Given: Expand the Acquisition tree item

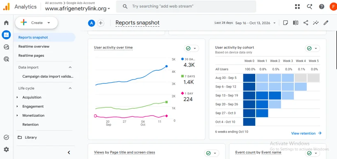Looking at the screenshot, I should click(17, 97).
